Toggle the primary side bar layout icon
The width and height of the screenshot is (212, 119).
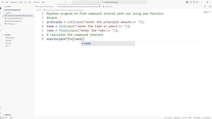point(187,2)
